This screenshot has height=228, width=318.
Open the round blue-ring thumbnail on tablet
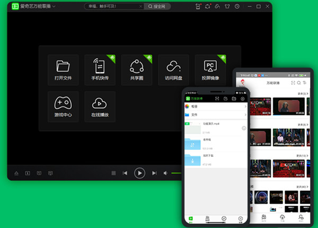(x=261, y=197)
